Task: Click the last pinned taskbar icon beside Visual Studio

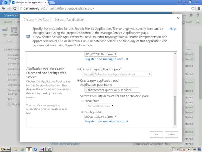Action: point(49,150)
